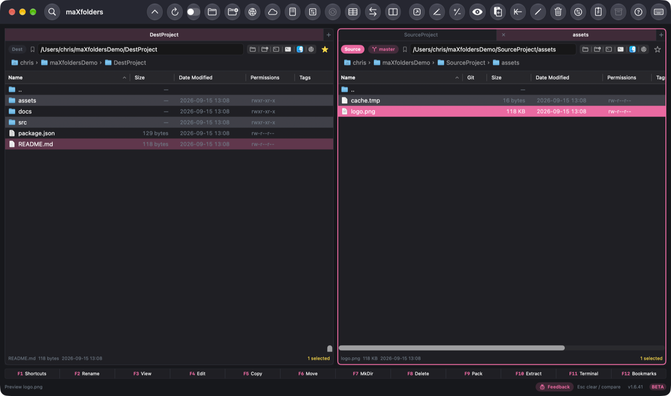Viewport: 671px width, 396px height.
Task: Click the table columns view toolbar icon
Action: [353, 12]
